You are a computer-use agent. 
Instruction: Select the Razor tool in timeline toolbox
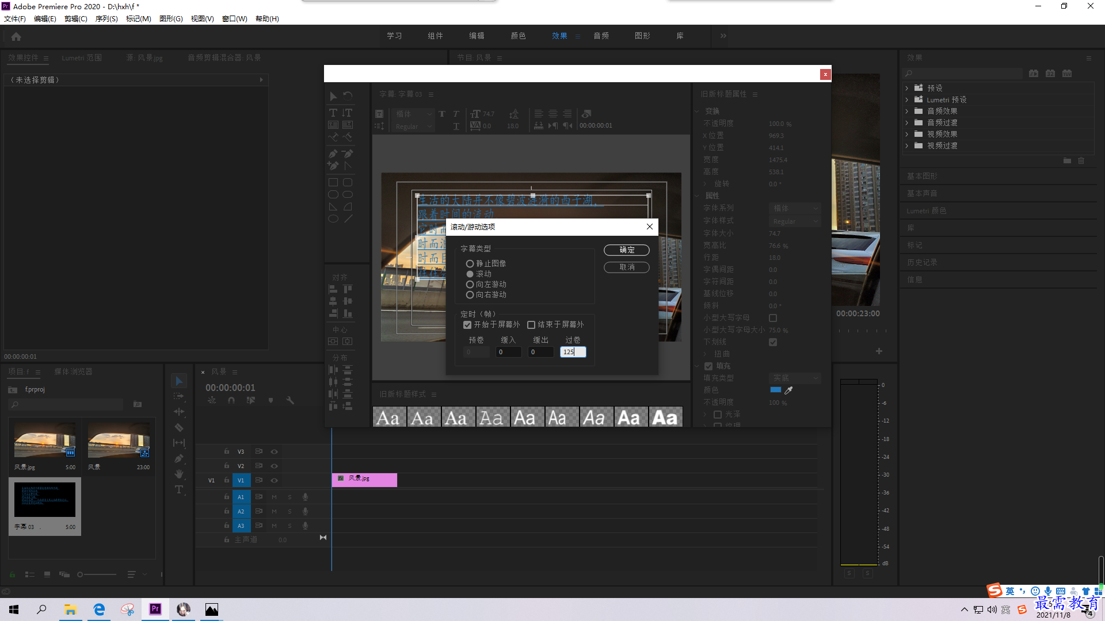[179, 427]
